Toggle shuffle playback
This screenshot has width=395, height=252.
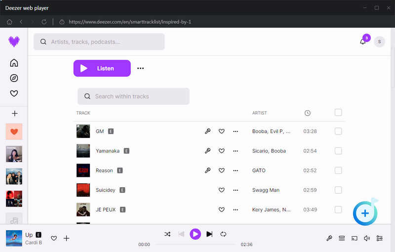pyautogui.click(x=167, y=234)
